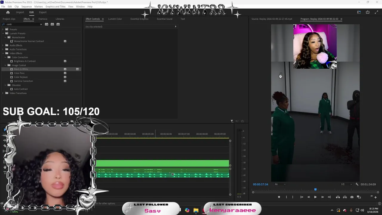Filter by 32-bit Color effects icon

click(x=52, y=24)
